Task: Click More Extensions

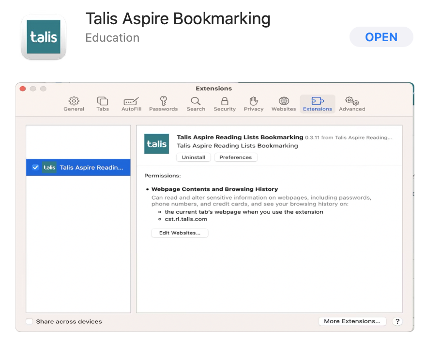Action: tap(352, 321)
